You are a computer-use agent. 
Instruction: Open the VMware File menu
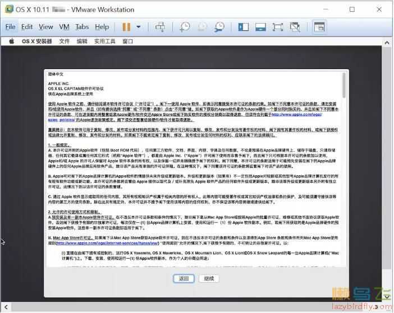(x=10, y=27)
